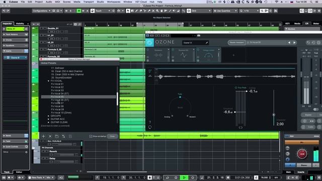Go to next preset arrow in Ozone
This screenshot has height=181, width=322.
click(294, 42)
